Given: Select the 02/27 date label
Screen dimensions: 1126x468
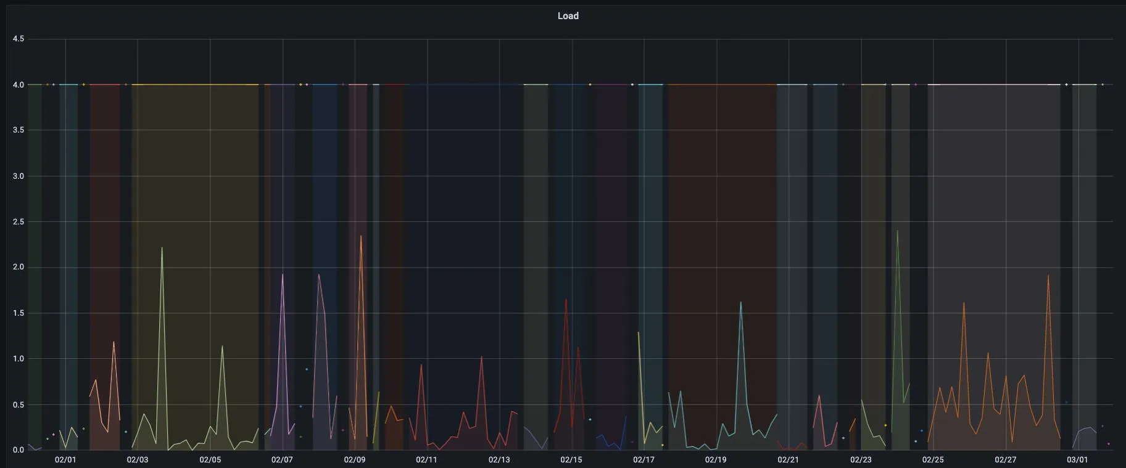Looking at the screenshot, I should (x=1005, y=460).
